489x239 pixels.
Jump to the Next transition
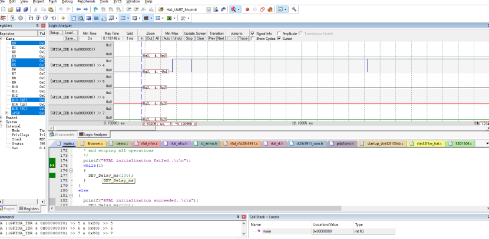click(221, 38)
